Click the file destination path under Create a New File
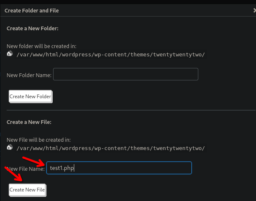The width and height of the screenshot is (256, 201). (111, 148)
